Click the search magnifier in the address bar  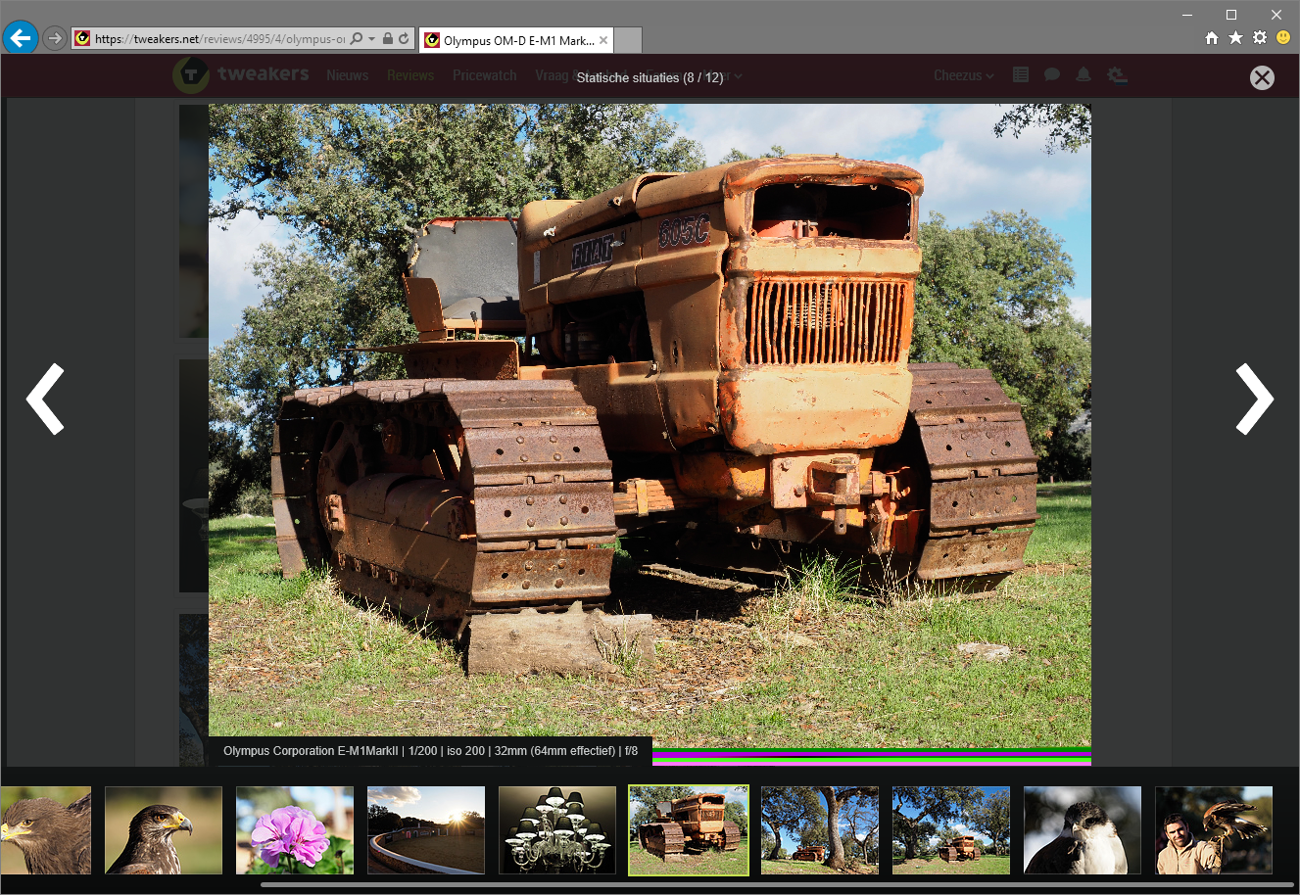click(357, 39)
